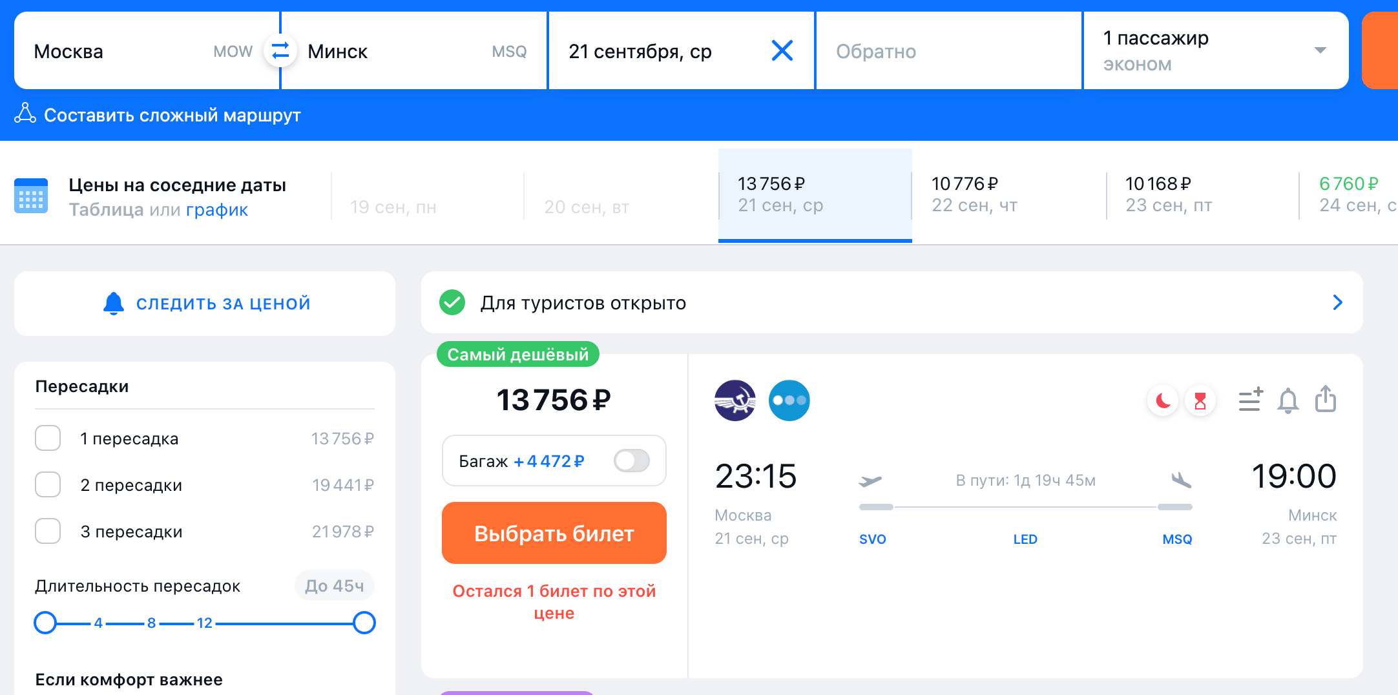Enable the baggage toggle +4 472₽
1398x695 pixels.
click(631, 461)
